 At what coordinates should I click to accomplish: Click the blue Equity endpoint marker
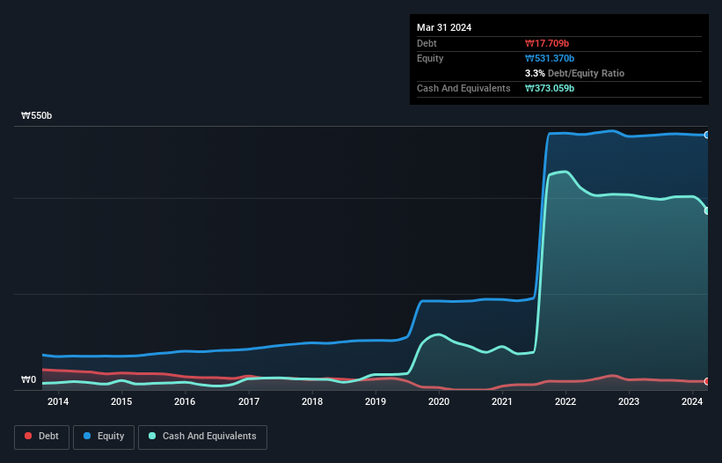click(707, 135)
